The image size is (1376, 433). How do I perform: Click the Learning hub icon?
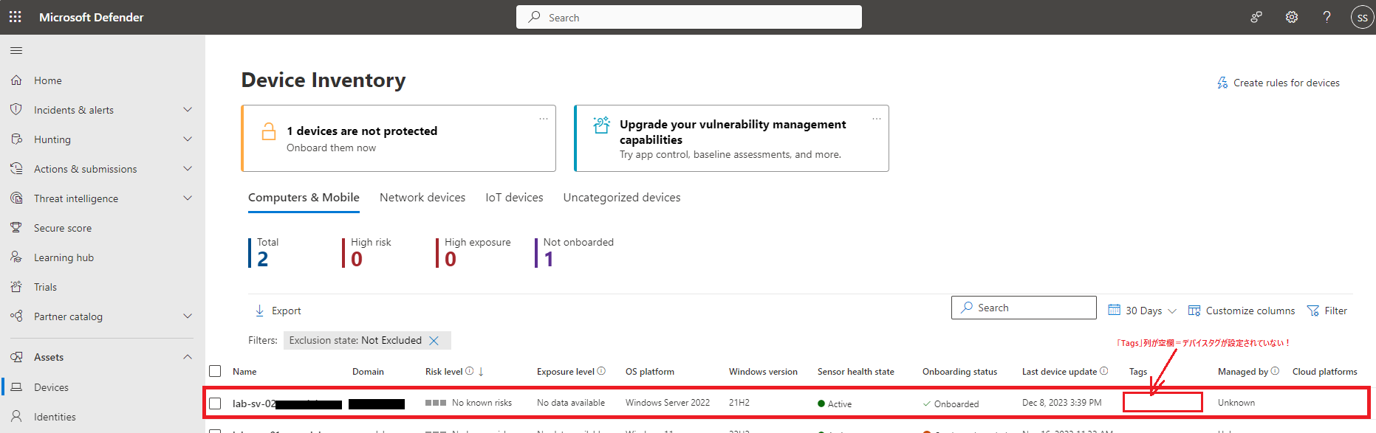[x=16, y=257]
